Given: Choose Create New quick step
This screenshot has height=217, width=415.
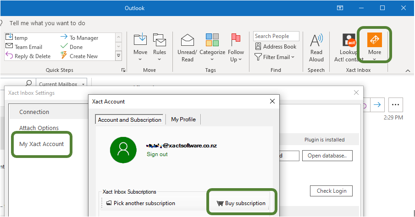Looking at the screenshot, I should point(79,56).
